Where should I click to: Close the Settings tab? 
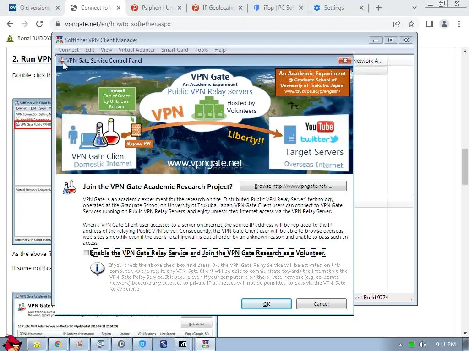coord(361,8)
